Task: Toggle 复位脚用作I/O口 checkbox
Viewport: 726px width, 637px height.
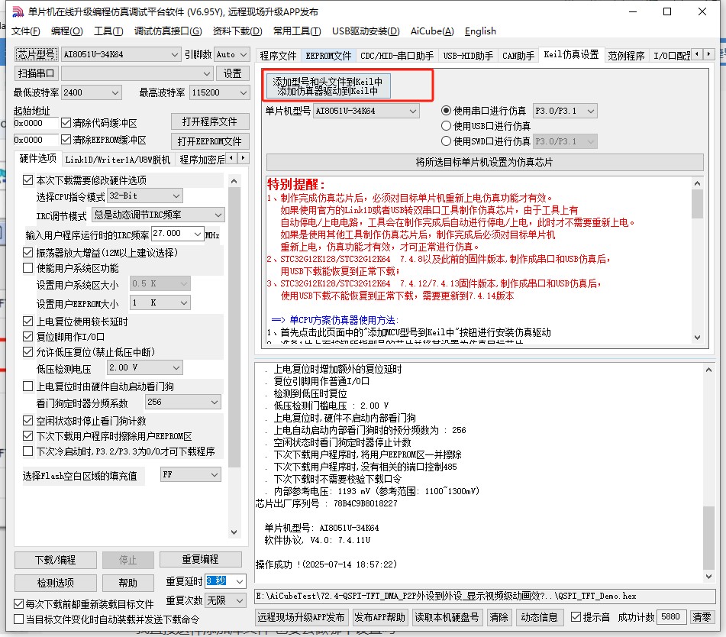Action: tap(27, 336)
